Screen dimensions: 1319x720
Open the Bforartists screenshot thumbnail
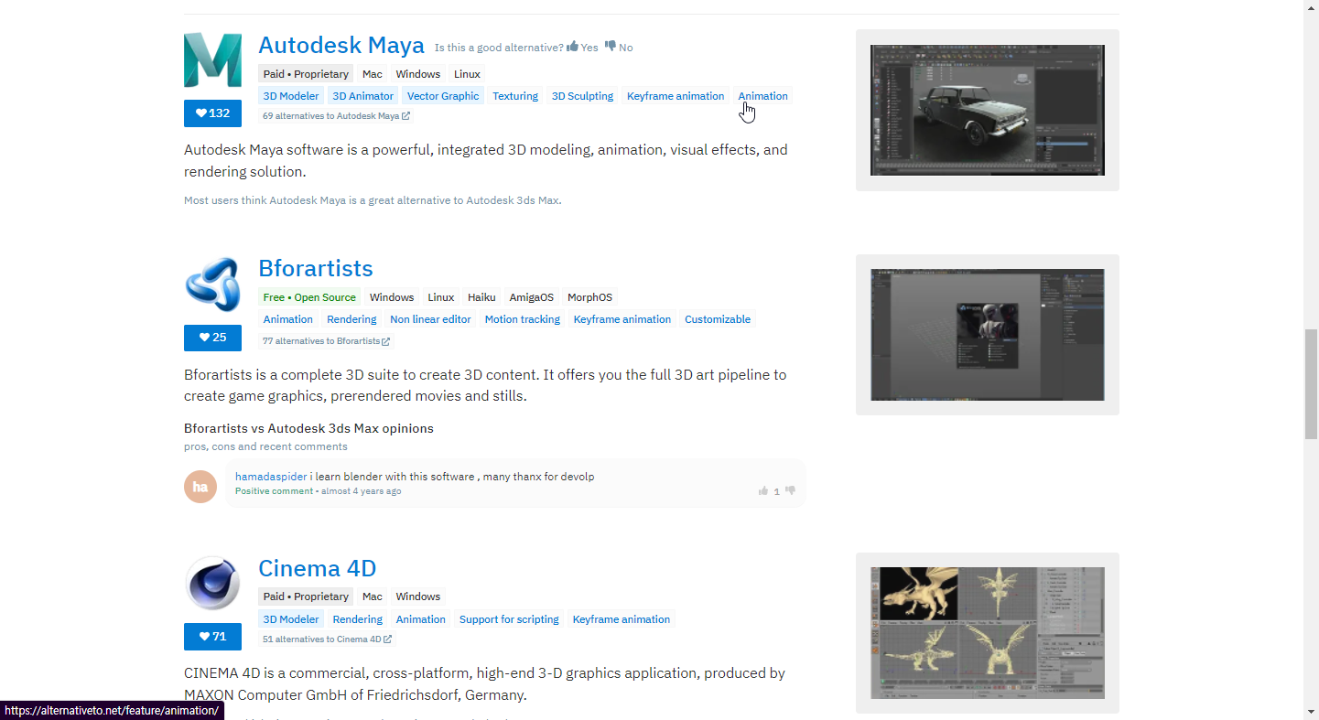pos(988,335)
